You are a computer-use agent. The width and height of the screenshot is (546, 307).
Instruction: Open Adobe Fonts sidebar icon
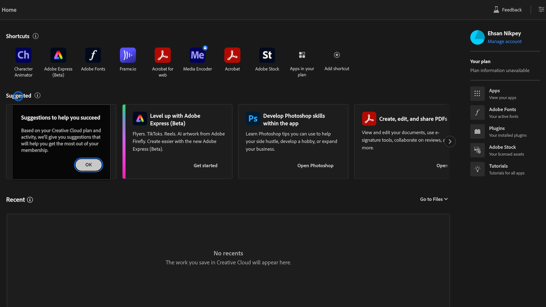[x=477, y=113]
